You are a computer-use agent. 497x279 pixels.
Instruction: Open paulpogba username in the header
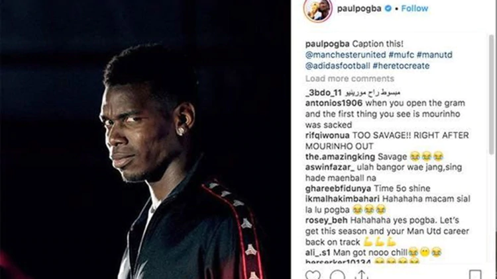pos(359,9)
